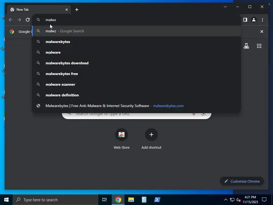Select 'malware scanner' suggestion

(137, 84)
